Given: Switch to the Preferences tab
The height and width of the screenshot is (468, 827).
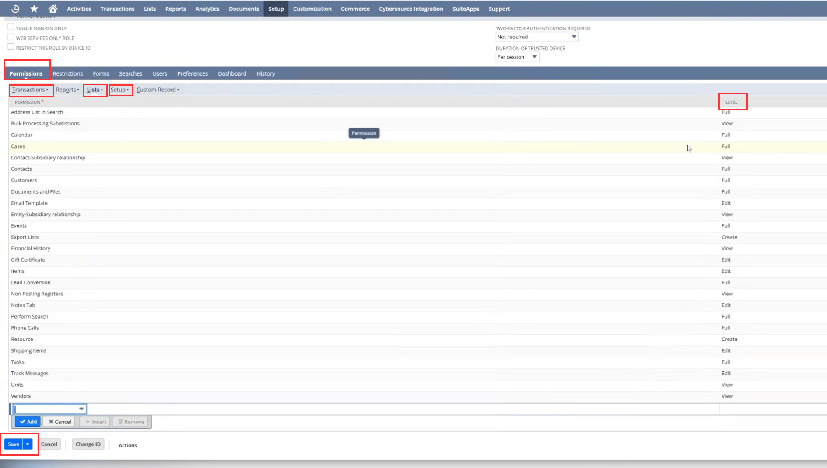Looking at the screenshot, I should pyautogui.click(x=193, y=73).
